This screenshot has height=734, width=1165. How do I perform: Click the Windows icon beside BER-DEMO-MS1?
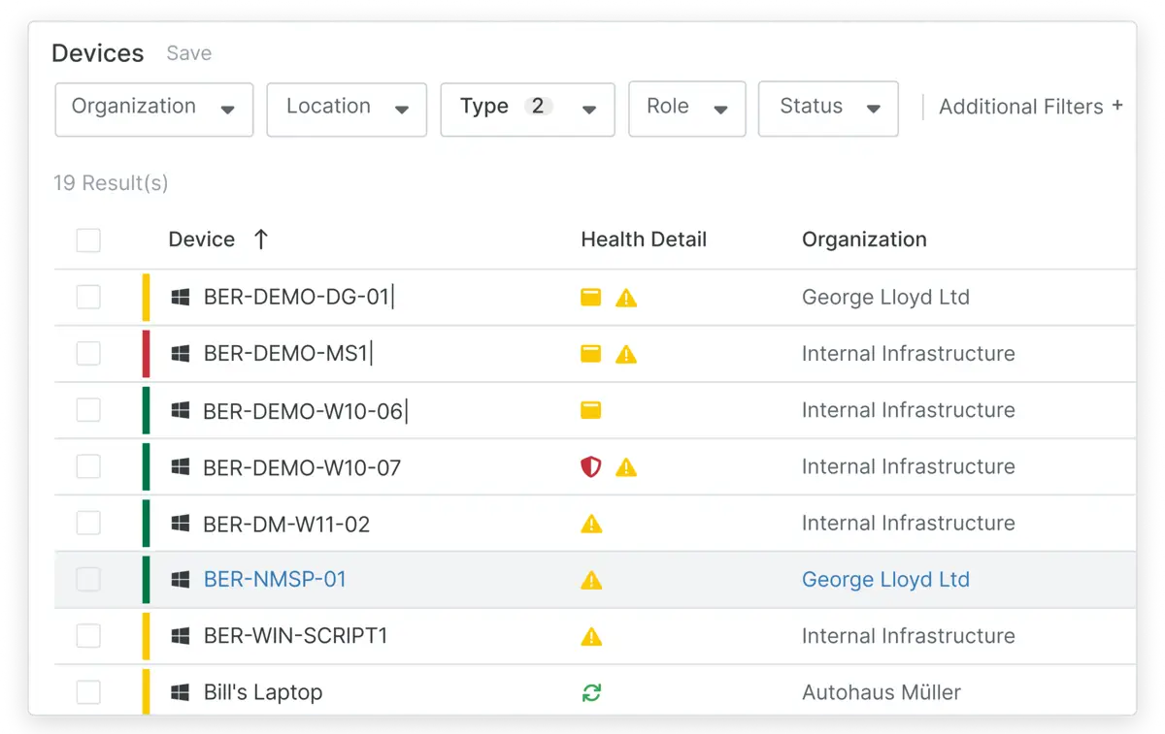[181, 354]
